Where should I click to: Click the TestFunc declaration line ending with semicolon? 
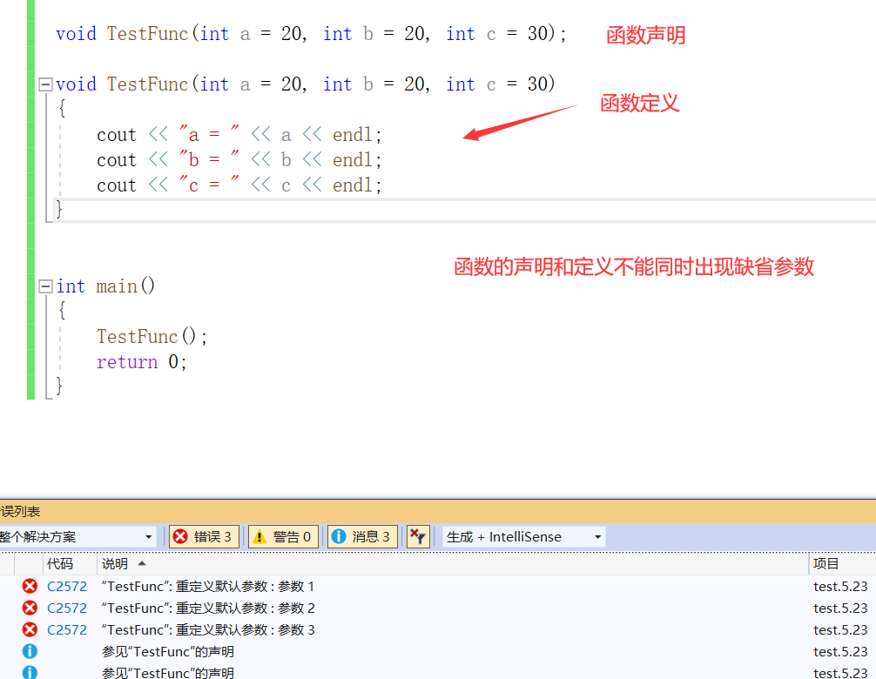[311, 34]
